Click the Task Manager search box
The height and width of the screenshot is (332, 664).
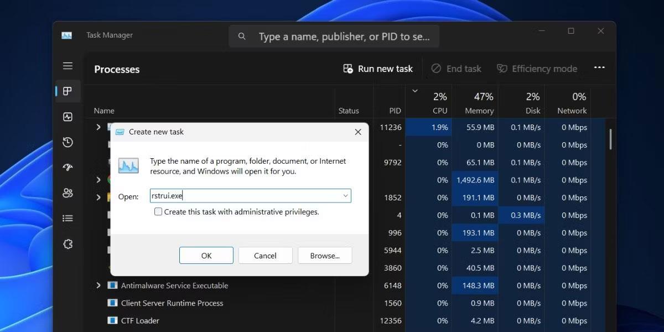334,37
